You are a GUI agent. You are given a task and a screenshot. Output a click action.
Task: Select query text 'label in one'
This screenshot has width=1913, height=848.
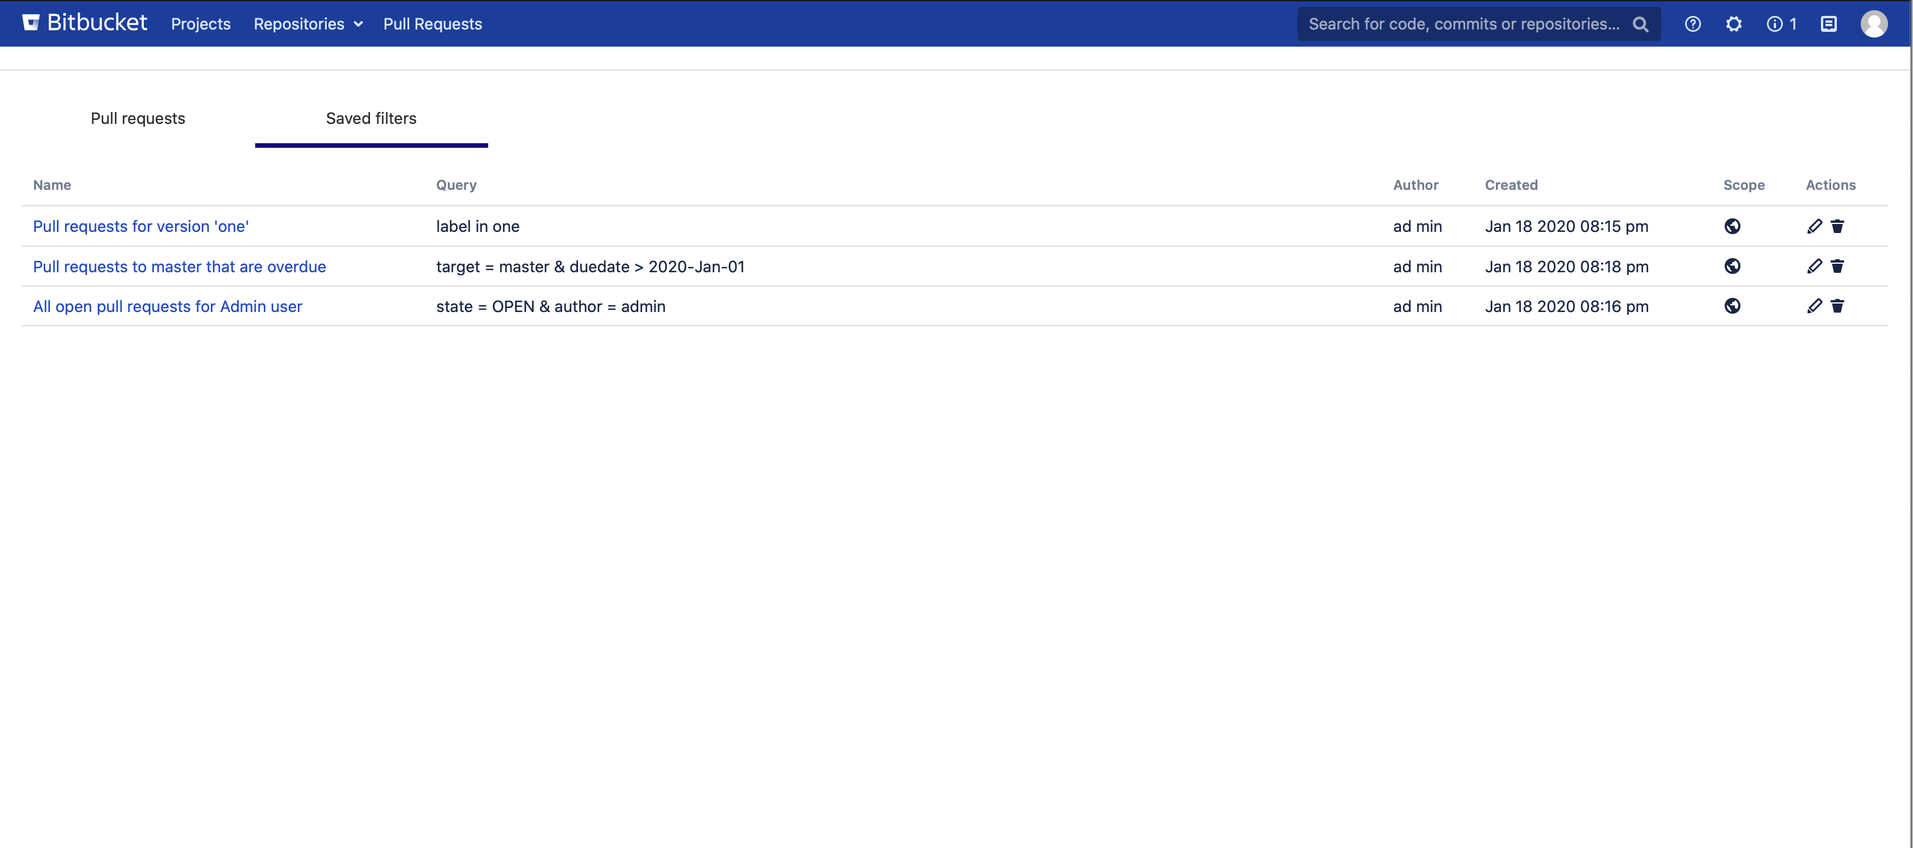pos(477,226)
